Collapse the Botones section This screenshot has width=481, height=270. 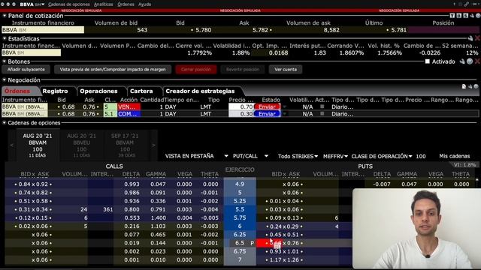[x=5, y=61]
